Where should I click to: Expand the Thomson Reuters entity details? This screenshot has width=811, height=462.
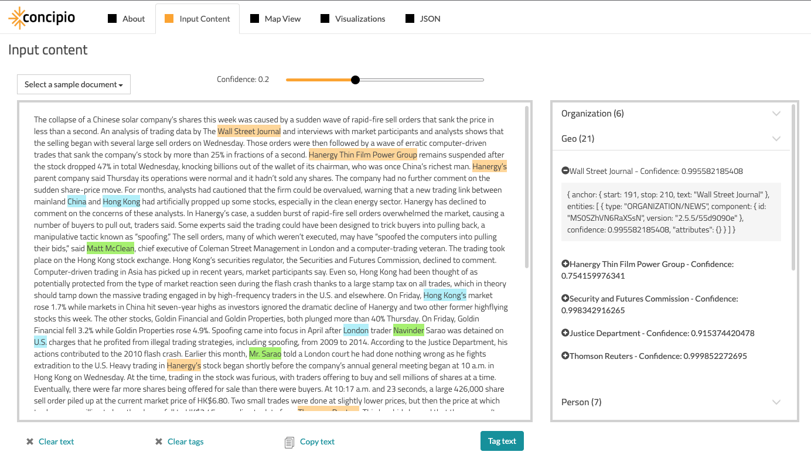[565, 356]
